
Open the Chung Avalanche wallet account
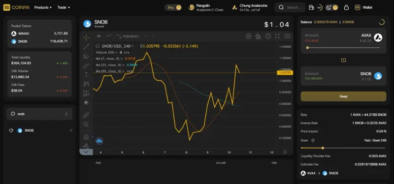tap(250, 7)
